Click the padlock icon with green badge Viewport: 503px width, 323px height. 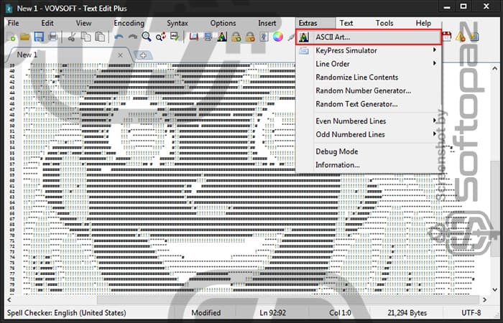pyautogui.click(x=236, y=37)
